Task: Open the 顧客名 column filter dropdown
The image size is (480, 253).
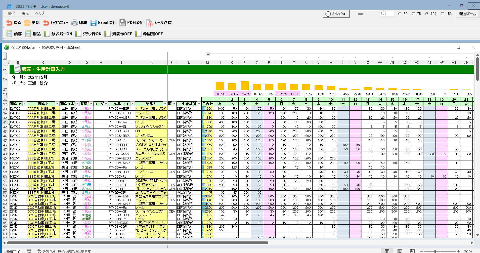Action: (57, 104)
